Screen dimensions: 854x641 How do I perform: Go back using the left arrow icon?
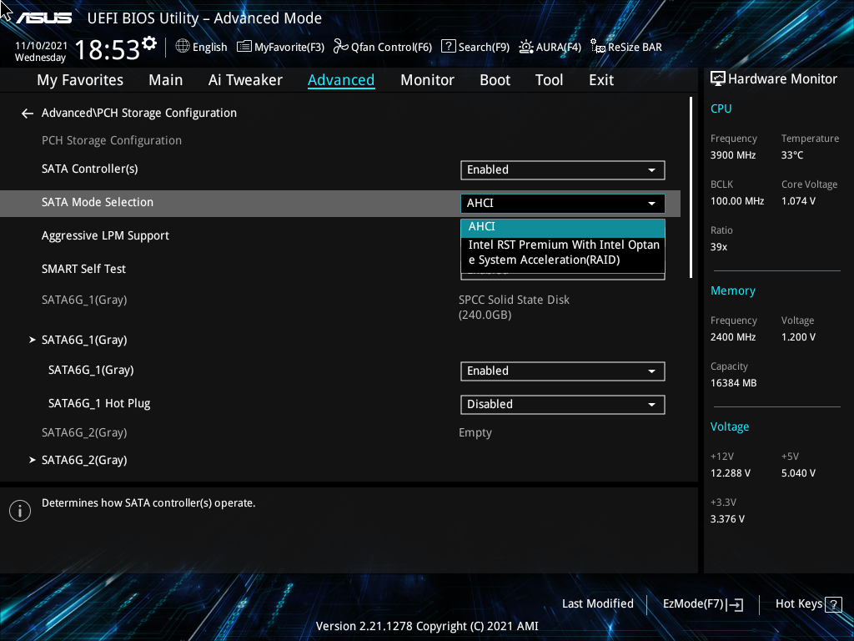[x=28, y=114]
